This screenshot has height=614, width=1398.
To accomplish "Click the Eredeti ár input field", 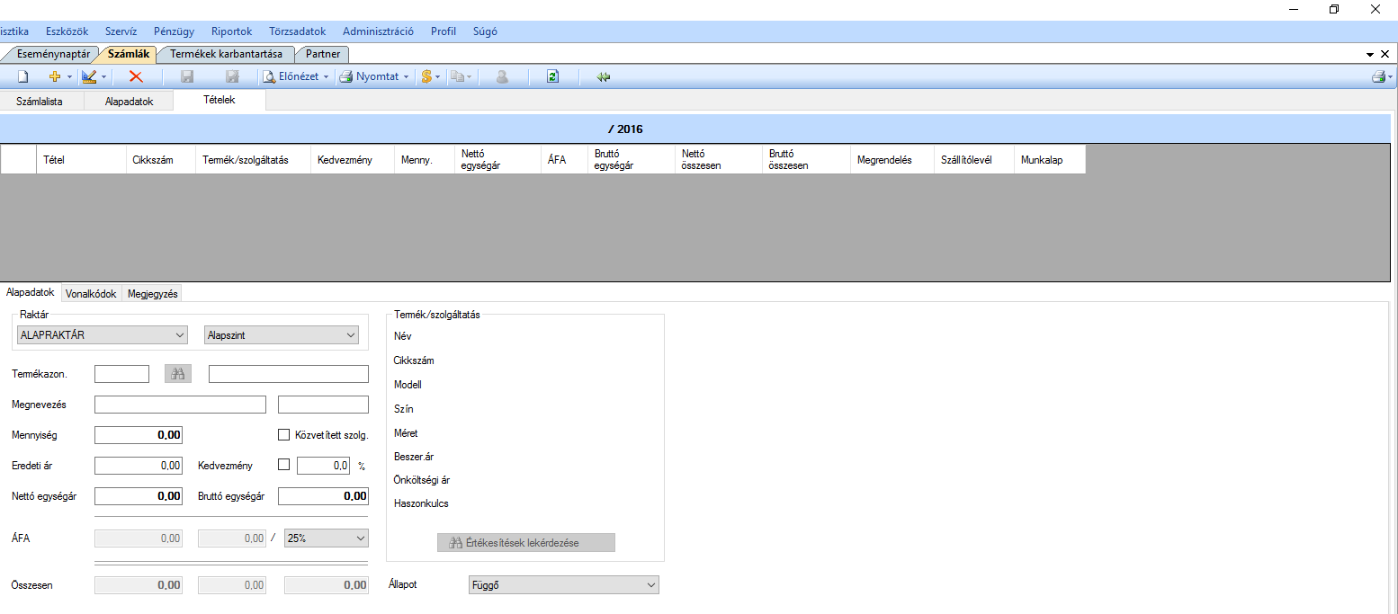I will pos(139,466).
